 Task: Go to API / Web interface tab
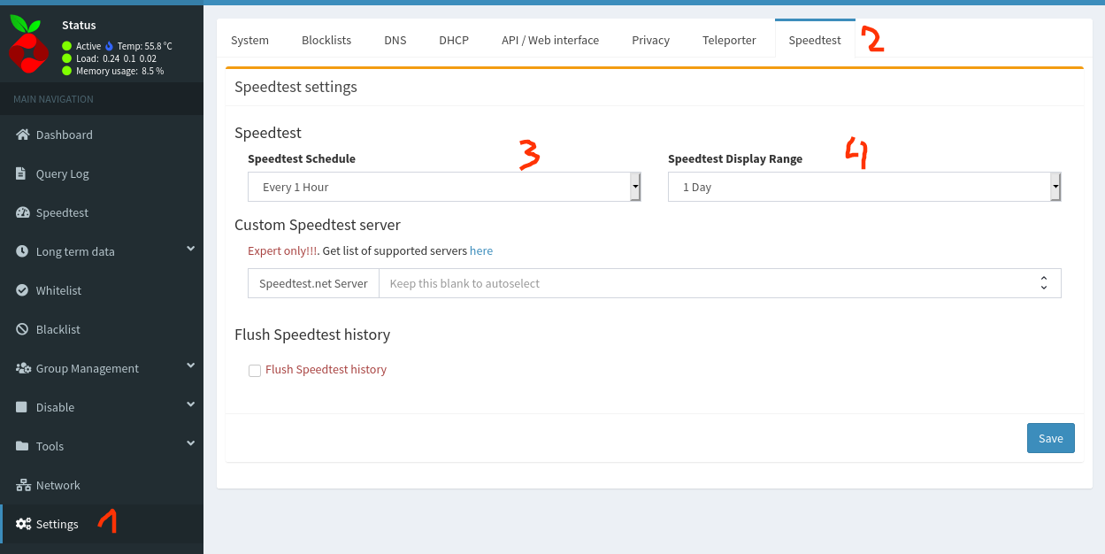[x=550, y=40]
